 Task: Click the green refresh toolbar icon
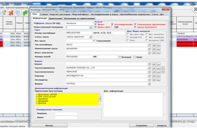pyautogui.click(x=25, y=13)
